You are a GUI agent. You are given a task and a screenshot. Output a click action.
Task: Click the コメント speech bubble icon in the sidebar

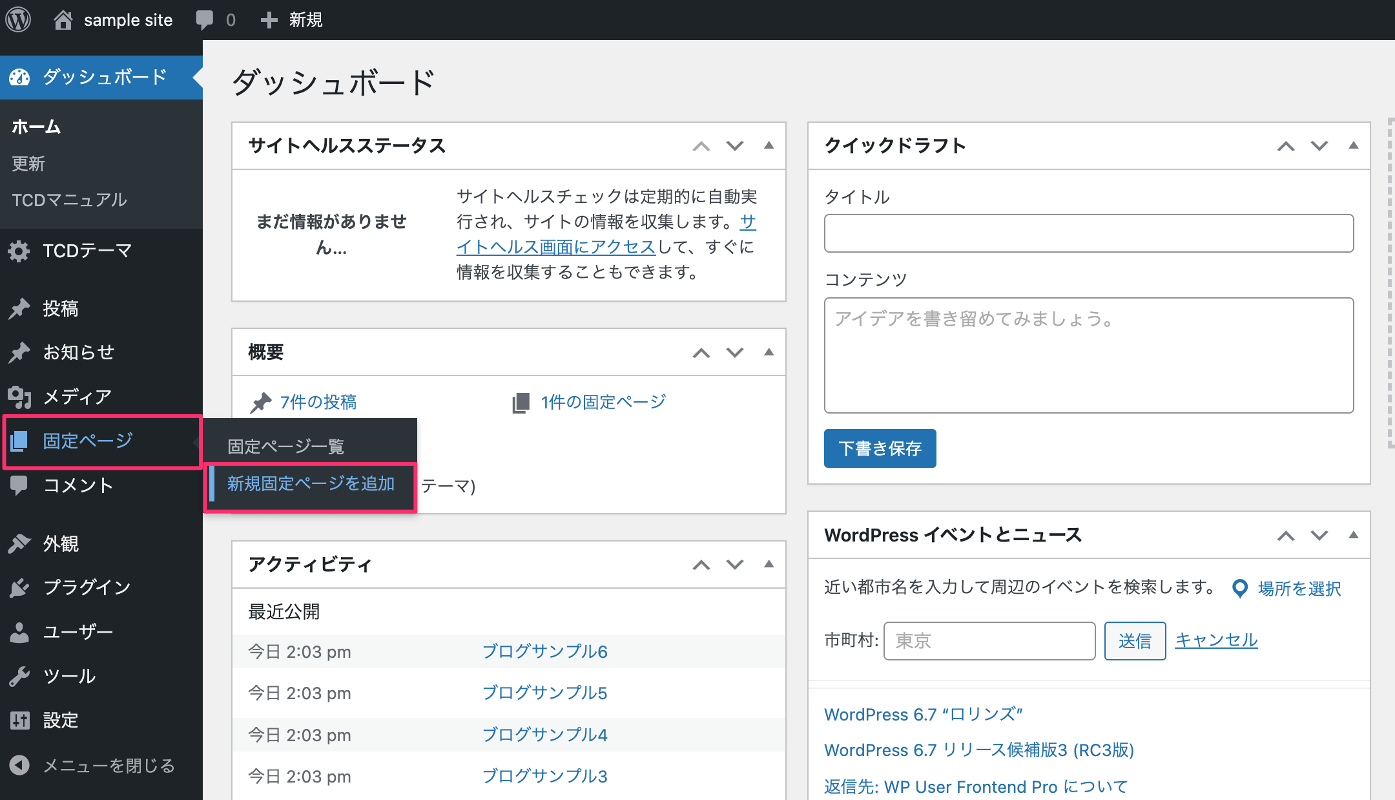pos(19,485)
